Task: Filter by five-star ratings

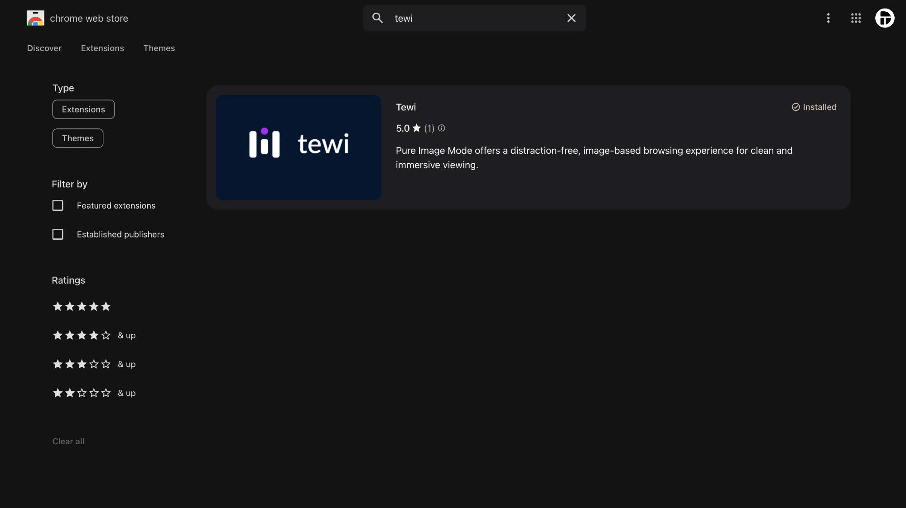Action: point(82,307)
